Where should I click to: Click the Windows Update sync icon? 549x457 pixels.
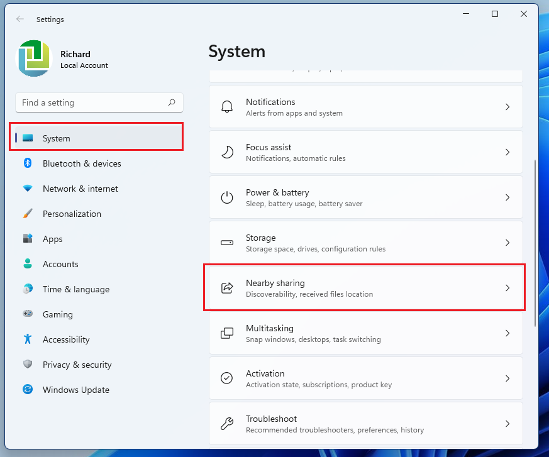click(28, 390)
